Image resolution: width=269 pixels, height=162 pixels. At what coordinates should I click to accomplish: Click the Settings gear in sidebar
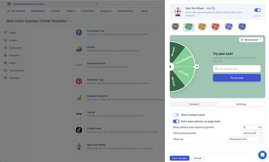(x=5, y=78)
